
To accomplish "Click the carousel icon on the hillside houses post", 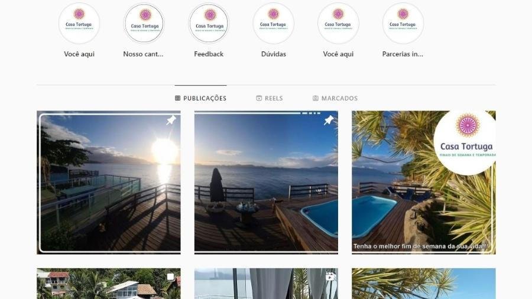I will pyautogui.click(x=171, y=277).
